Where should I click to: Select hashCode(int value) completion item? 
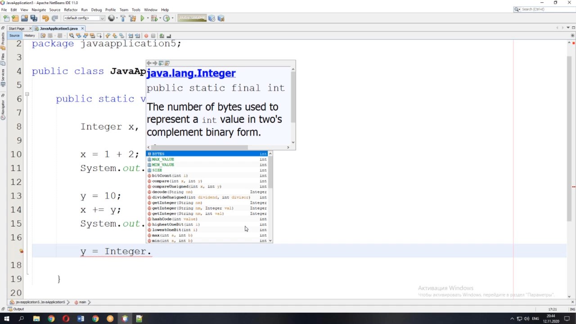[x=207, y=219]
